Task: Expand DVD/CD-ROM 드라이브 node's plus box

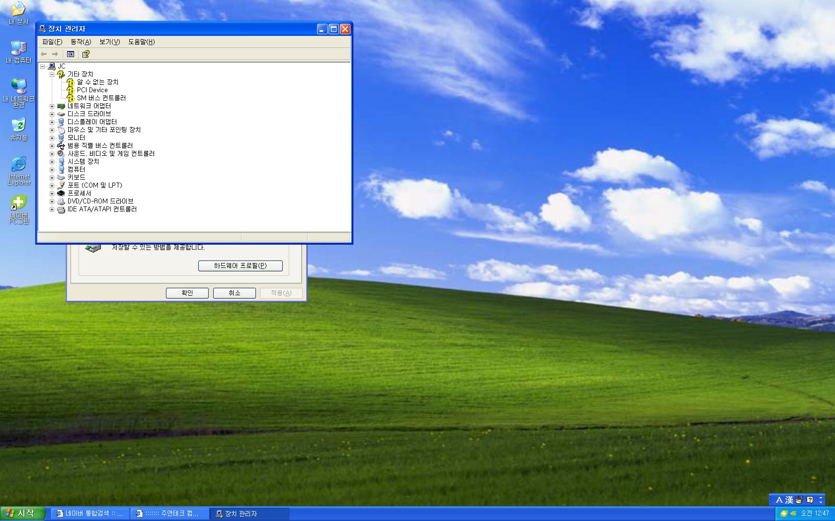Action: (52, 201)
